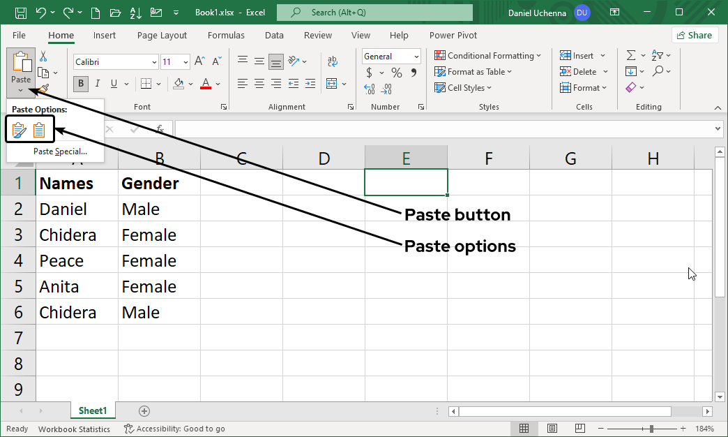Click Increase Font Size icon
Screen dimensions: 728x437
point(199,61)
